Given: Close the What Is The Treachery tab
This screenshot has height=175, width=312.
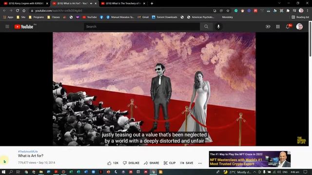Looking at the screenshot, I should pyautogui.click(x=144, y=3).
